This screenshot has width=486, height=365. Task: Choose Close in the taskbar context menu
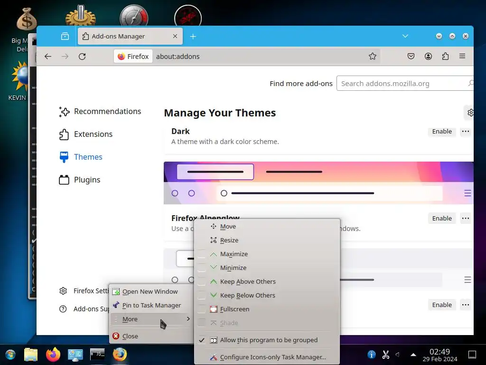pos(151,336)
